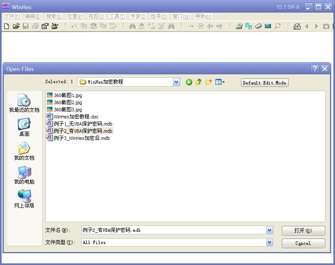
Task: Click the New file toolbar icon
Action: point(7,26)
